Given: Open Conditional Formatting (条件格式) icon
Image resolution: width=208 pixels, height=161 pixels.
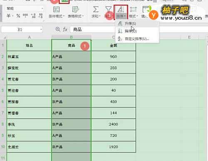Looking at the screenshot, I should (x=56, y=10).
